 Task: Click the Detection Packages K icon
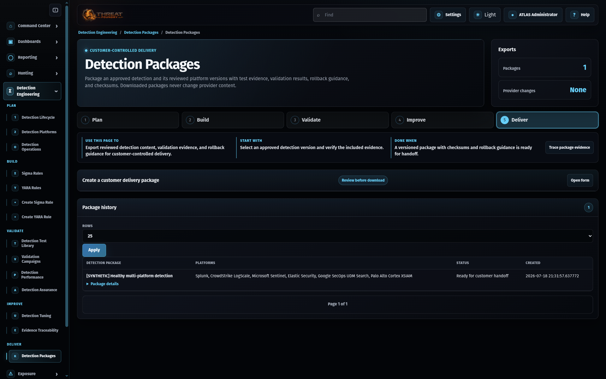point(15,356)
